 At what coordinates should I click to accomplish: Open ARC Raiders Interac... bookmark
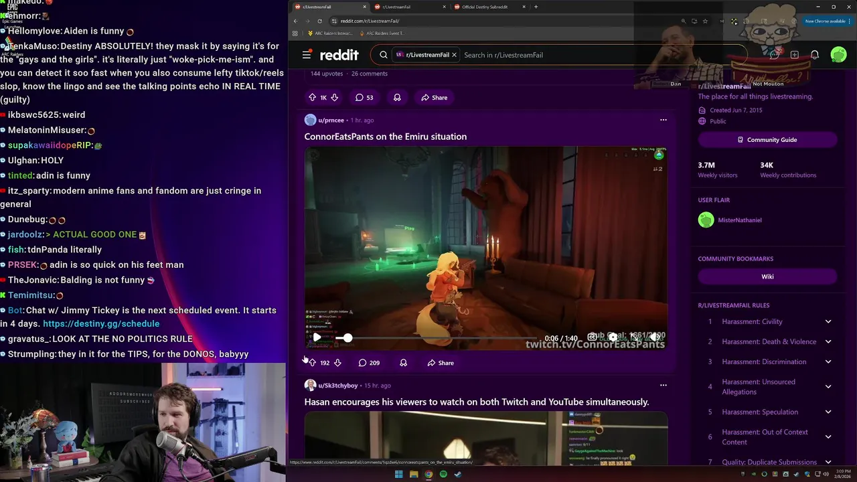(x=330, y=33)
